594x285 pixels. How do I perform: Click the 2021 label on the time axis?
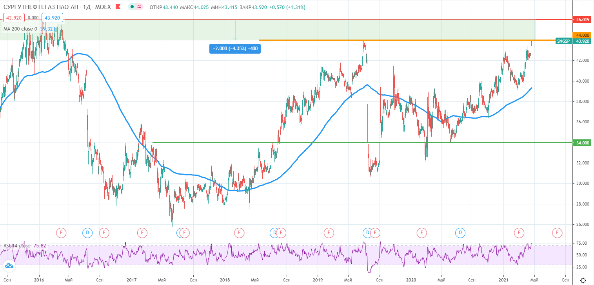503,280
